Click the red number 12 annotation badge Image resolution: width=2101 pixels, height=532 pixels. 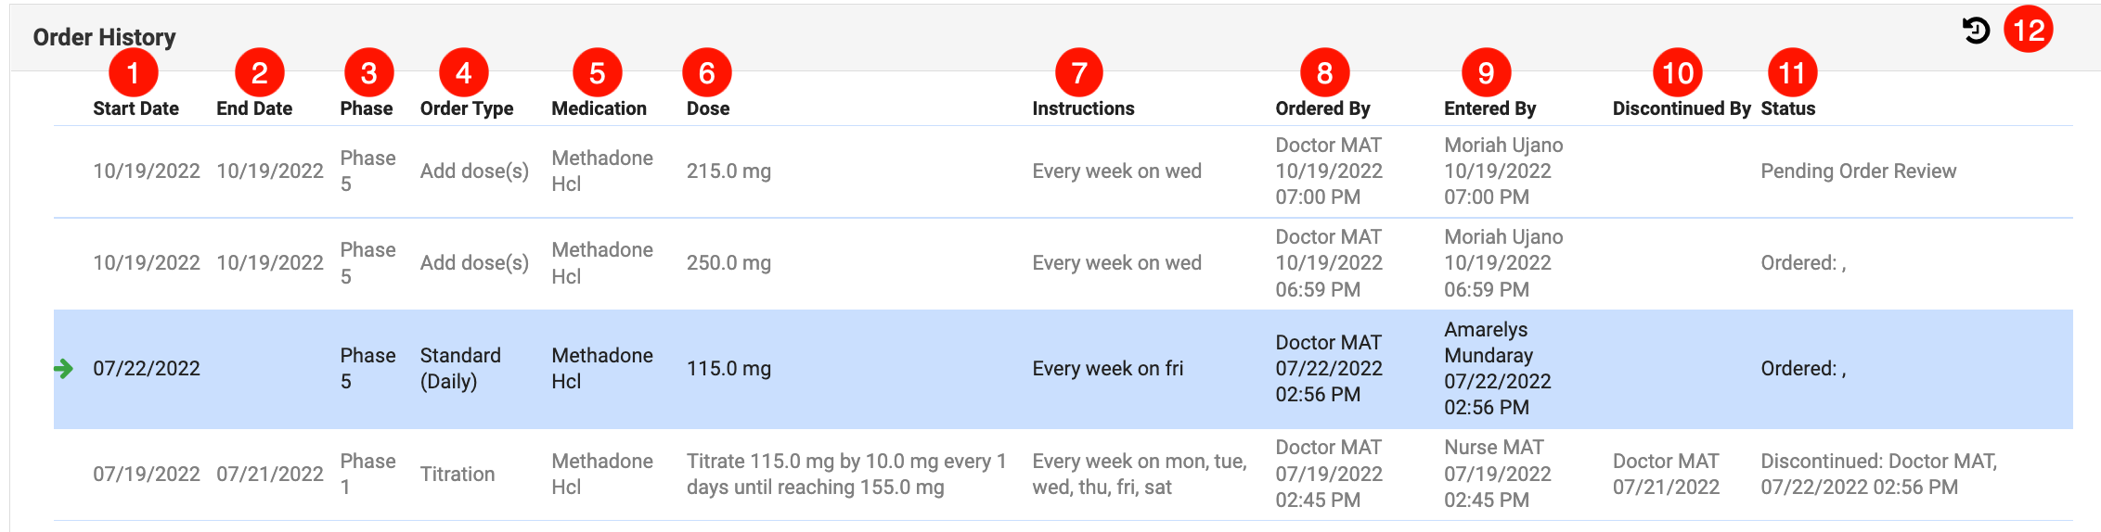(2028, 30)
